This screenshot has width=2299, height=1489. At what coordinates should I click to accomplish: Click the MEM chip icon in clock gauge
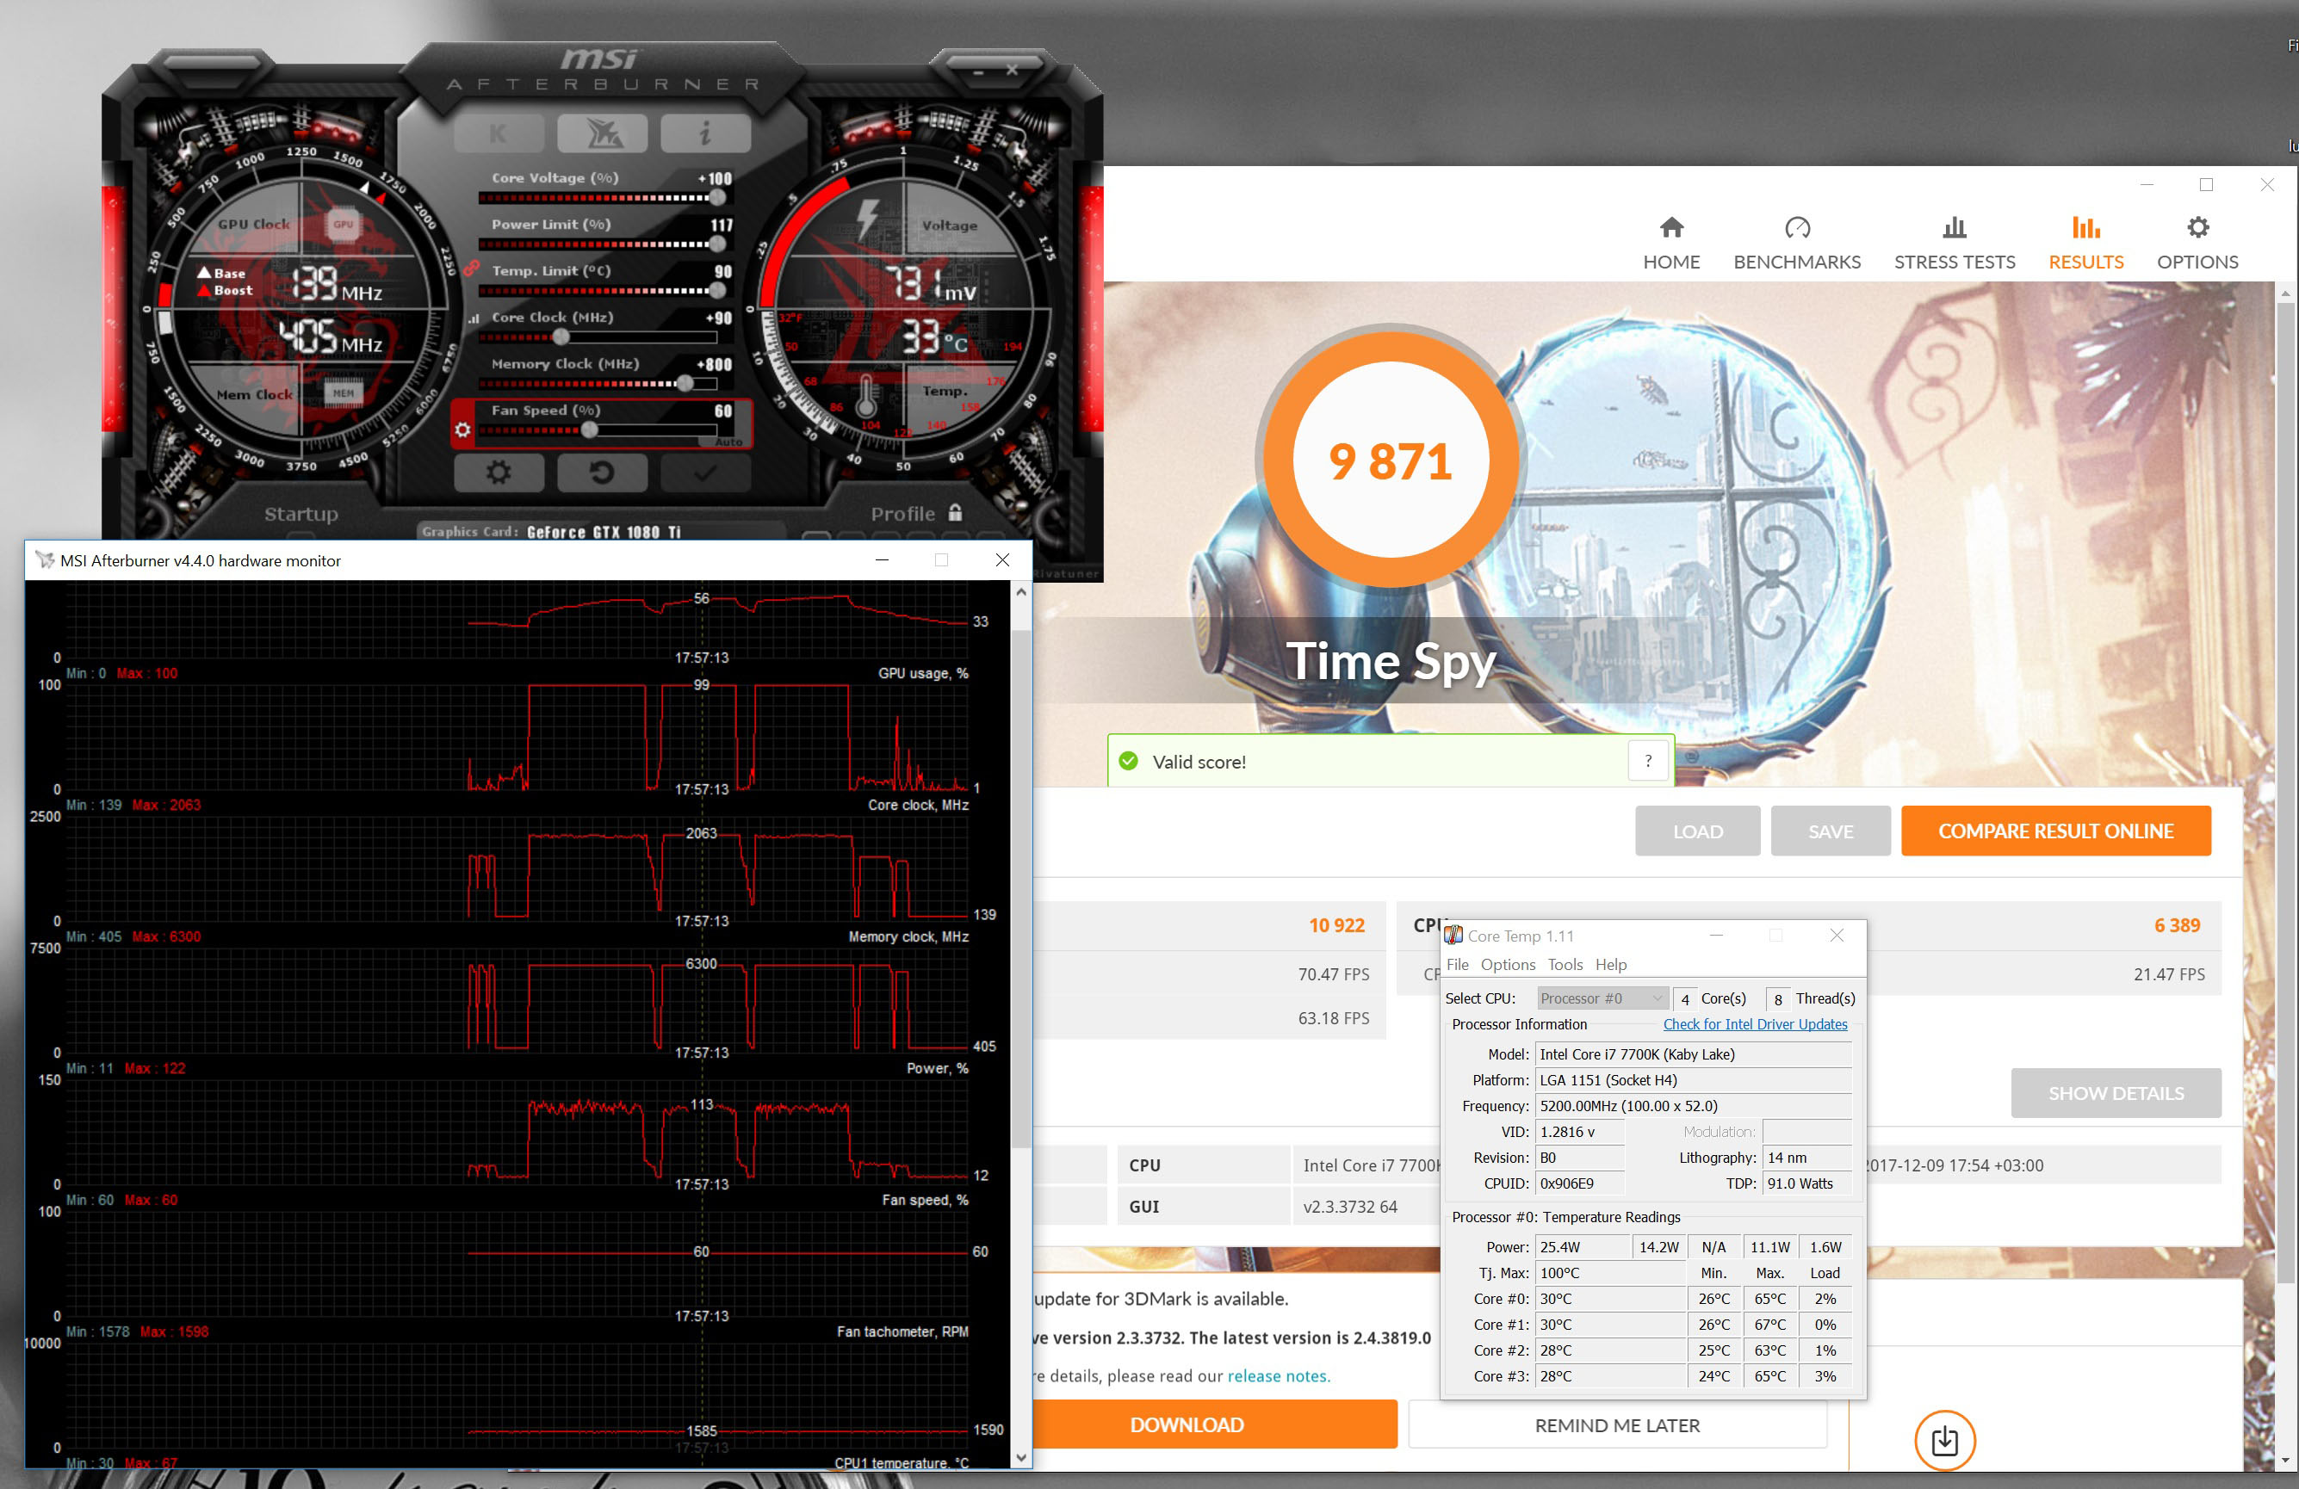344,393
